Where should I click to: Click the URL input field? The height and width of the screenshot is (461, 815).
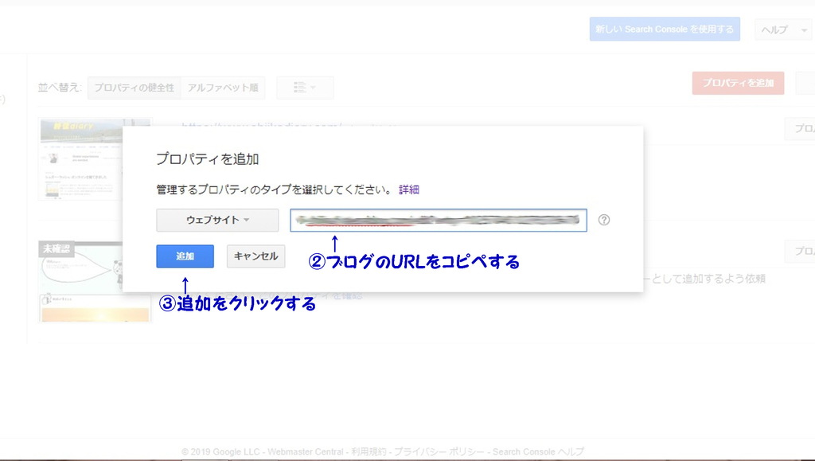[439, 221]
